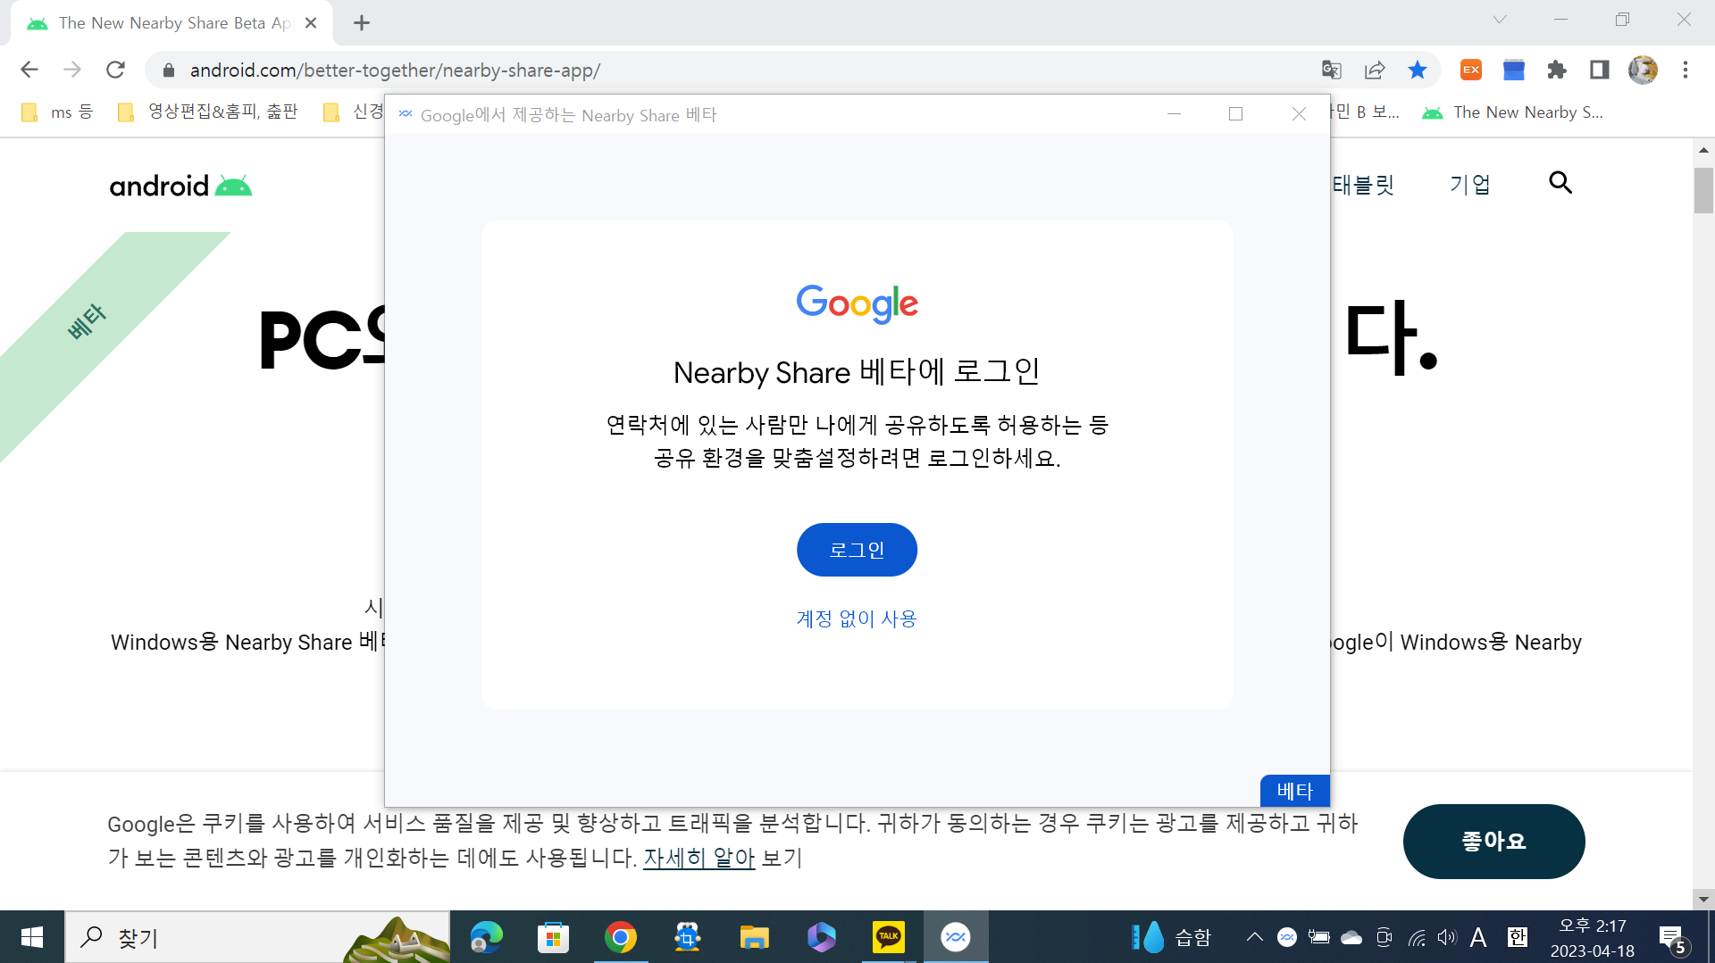Toggle the 한 Korean input mode indicator
Screen dimensions: 1715x963
[1518, 937]
